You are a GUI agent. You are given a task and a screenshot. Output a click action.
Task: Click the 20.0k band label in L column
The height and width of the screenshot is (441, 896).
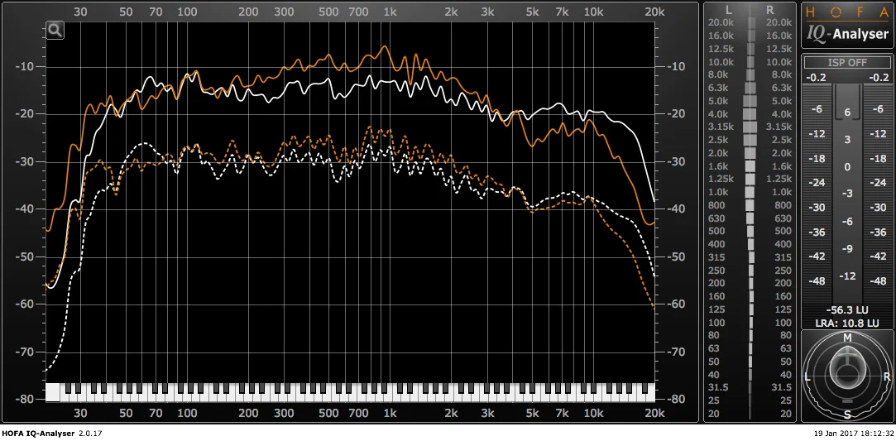point(721,22)
